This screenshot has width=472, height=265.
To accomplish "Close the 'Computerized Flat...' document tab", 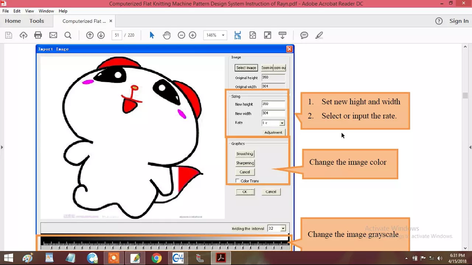I will click(x=111, y=21).
